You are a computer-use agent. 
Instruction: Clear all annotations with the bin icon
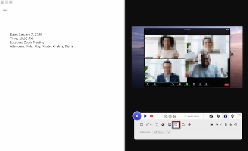click(x=231, y=125)
